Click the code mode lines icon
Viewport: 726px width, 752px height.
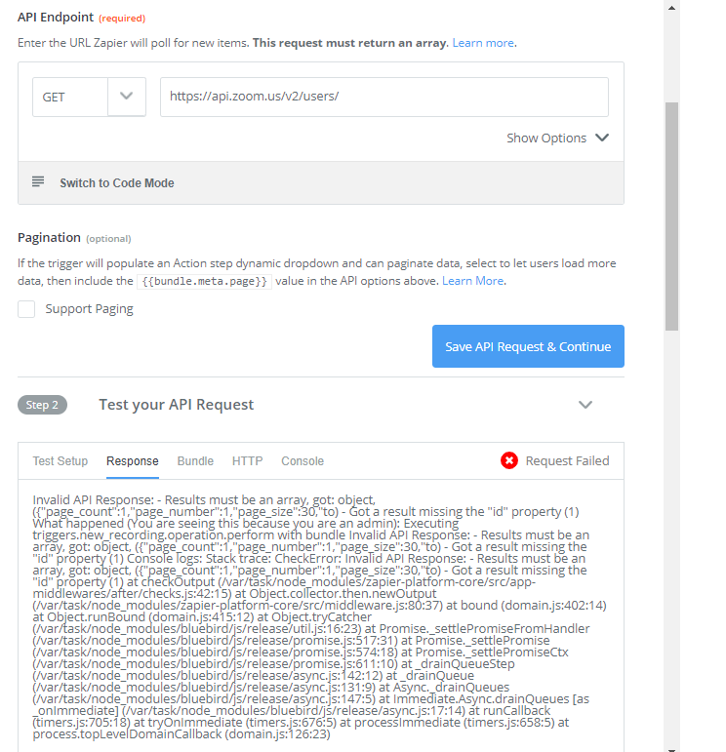38,181
